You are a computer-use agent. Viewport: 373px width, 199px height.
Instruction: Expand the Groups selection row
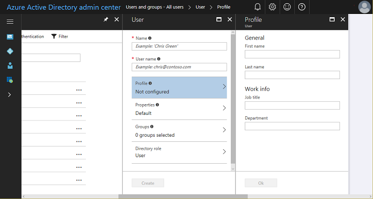(x=179, y=131)
